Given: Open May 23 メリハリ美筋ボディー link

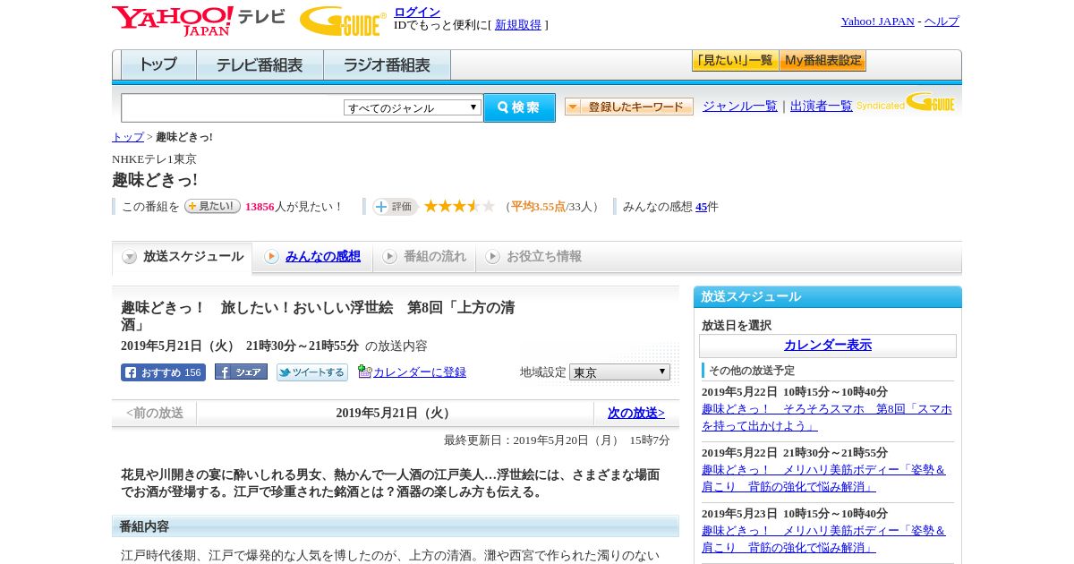Looking at the screenshot, I should click(824, 539).
